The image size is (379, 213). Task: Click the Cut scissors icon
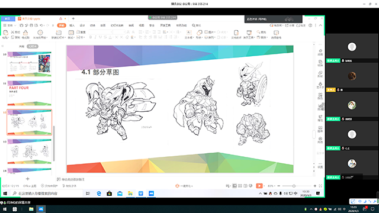(12, 32)
